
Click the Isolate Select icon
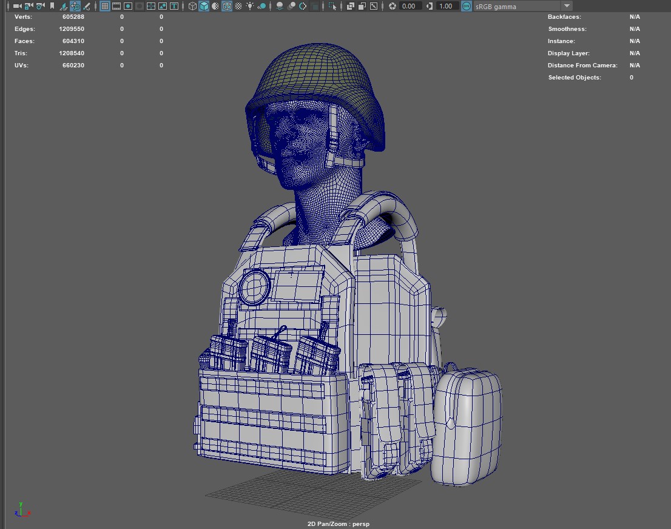pos(332,6)
